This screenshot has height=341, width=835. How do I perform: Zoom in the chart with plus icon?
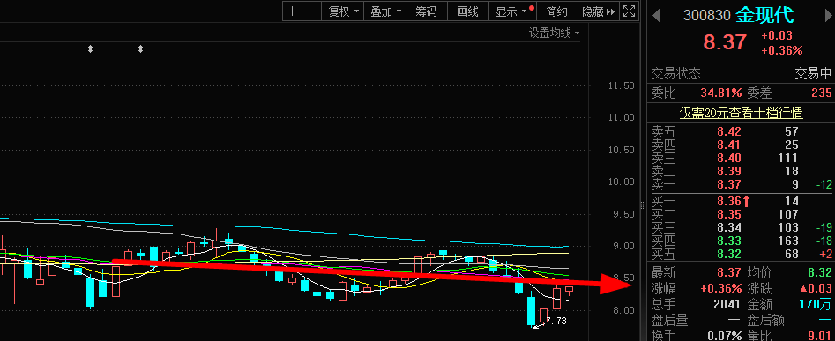click(x=293, y=11)
